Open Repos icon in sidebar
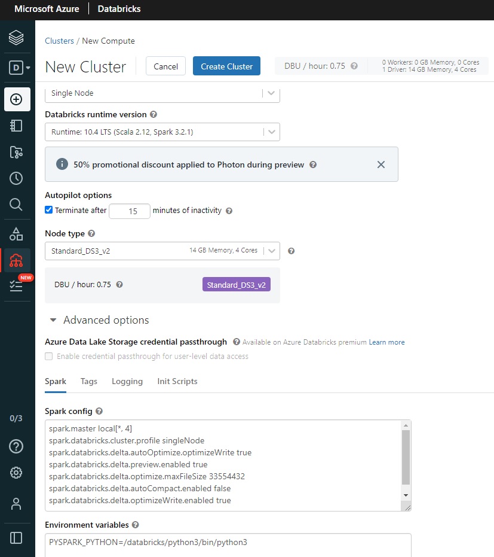 pyautogui.click(x=17, y=152)
